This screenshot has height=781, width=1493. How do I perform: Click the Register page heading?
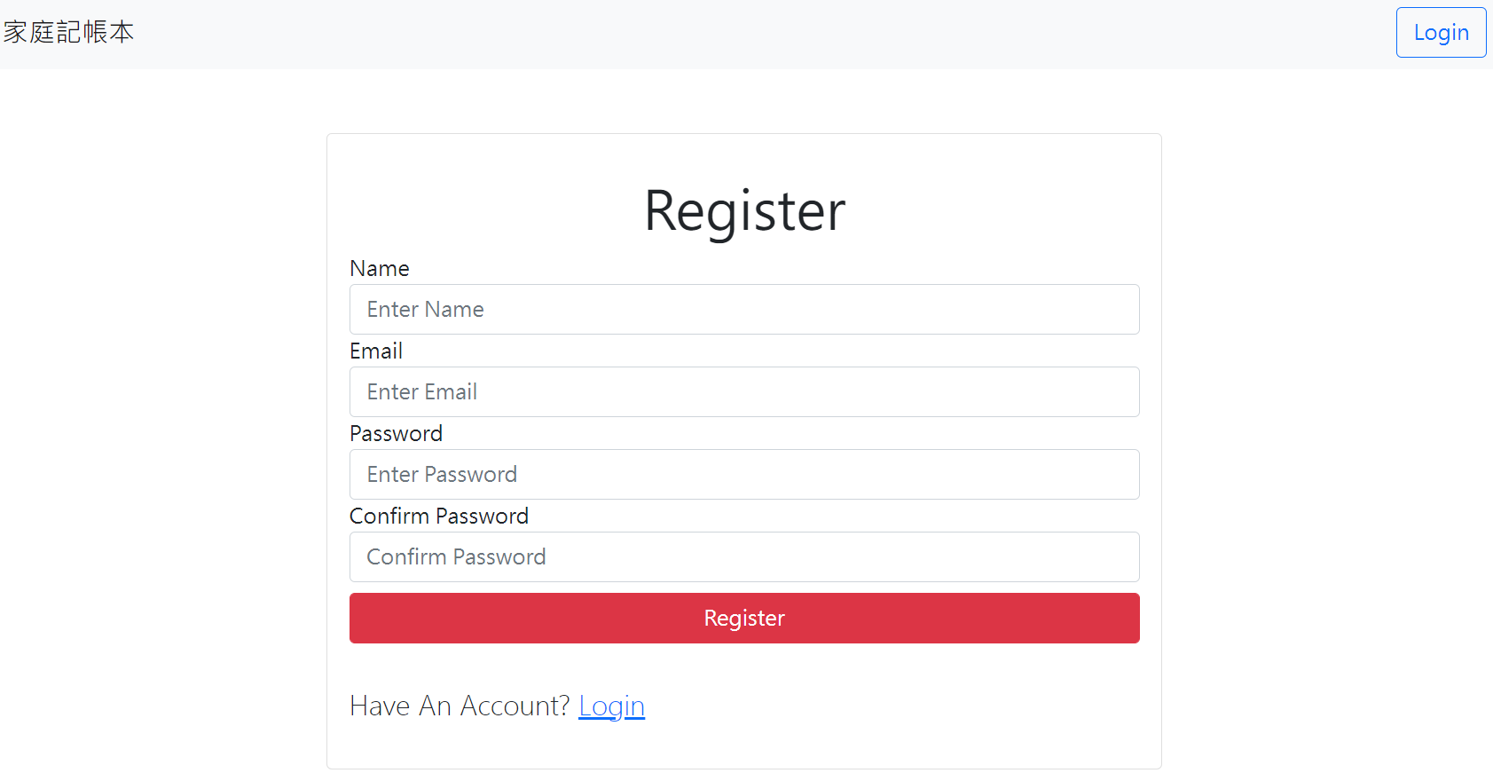tap(743, 211)
